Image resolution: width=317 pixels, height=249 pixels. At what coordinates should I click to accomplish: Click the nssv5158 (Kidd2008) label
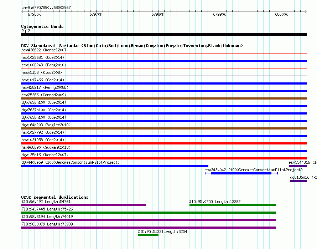(x=42, y=72)
